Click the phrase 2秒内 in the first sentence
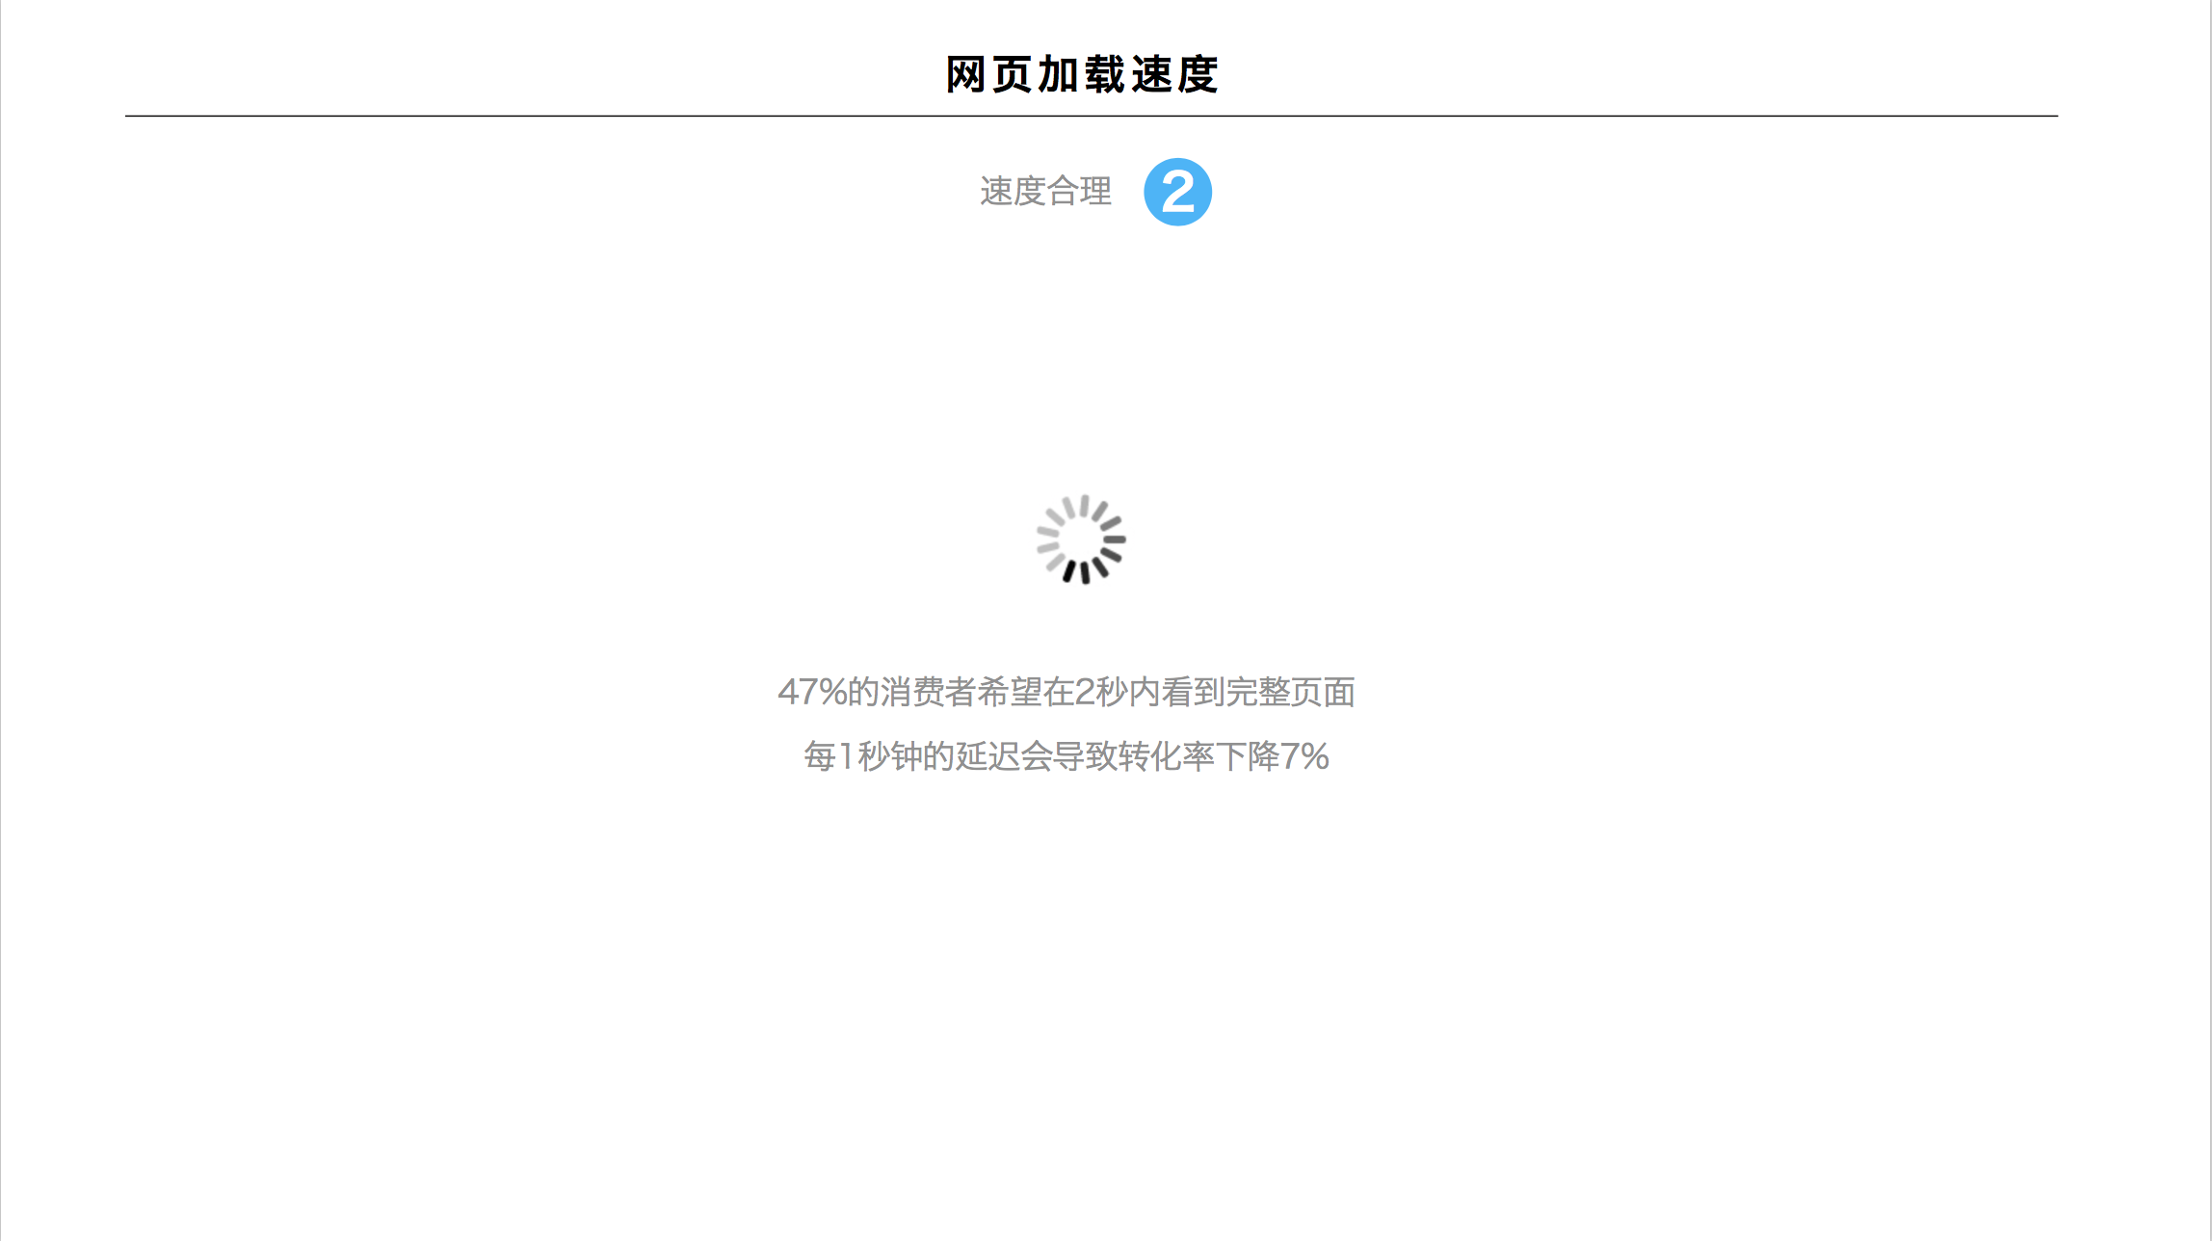This screenshot has width=2212, height=1241. (x=1117, y=692)
